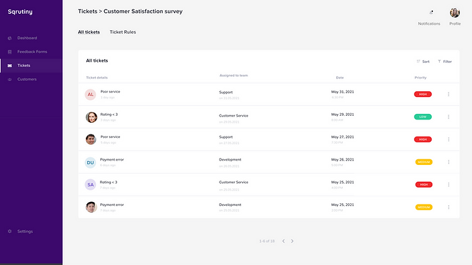Click the Sort icon
This screenshot has width=472, height=265.
[x=418, y=61]
